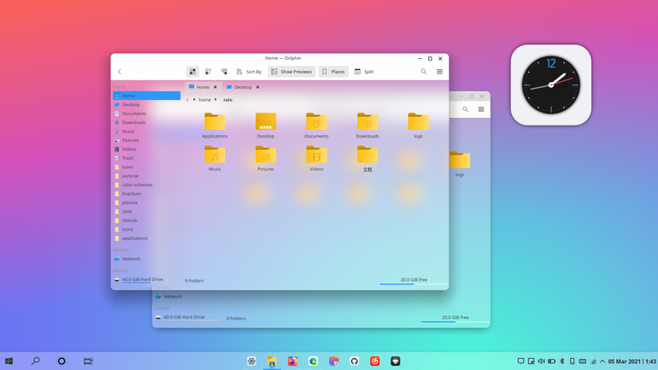Open the GitHub app in the taskbar
This screenshot has height=370, width=658.
(354, 361)
